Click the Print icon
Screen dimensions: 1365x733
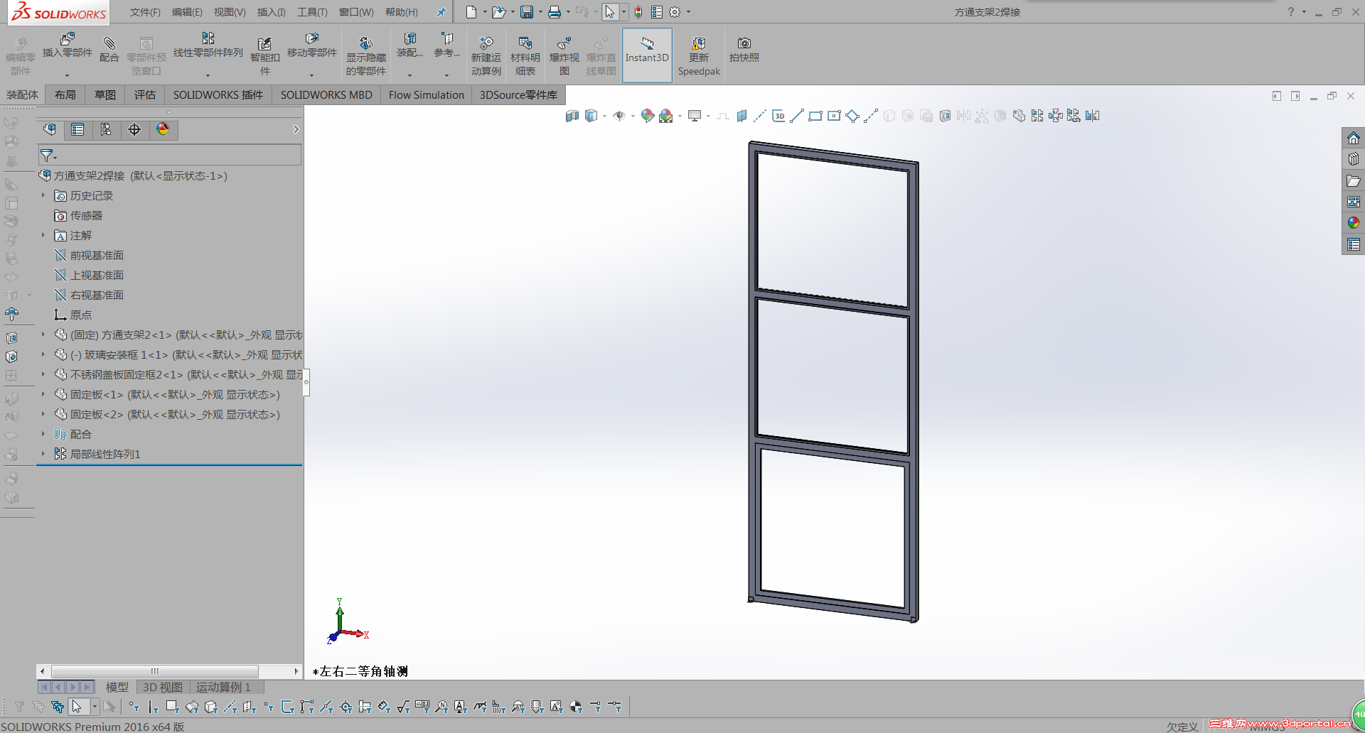pos(555,12)
